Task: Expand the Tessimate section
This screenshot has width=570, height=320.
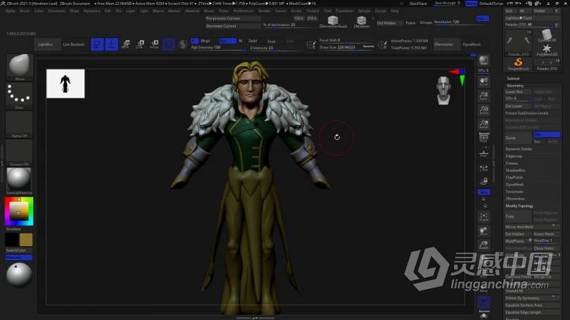Action: click(x=514, y=191)
